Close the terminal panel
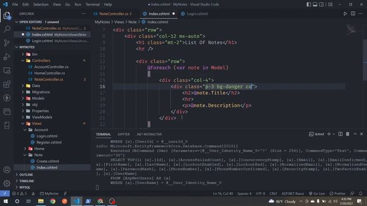367x206 pixels. [362, 134]
